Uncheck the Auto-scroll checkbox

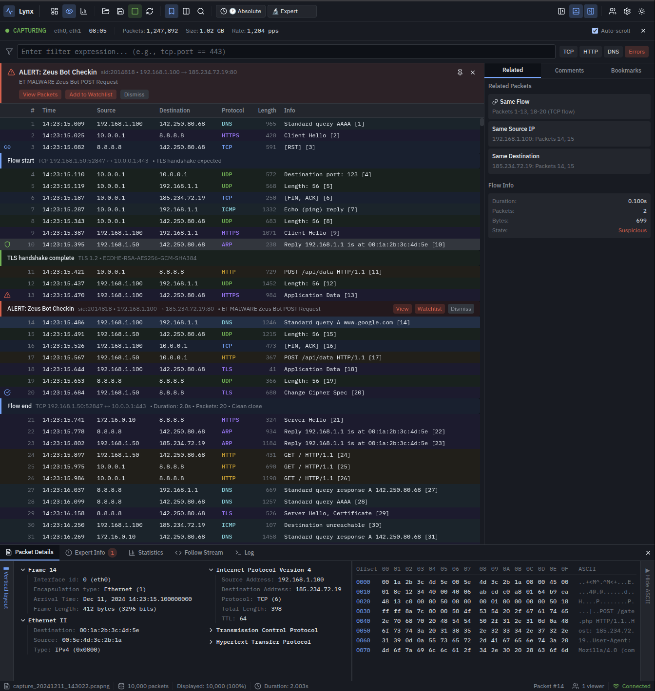(595, 30)
